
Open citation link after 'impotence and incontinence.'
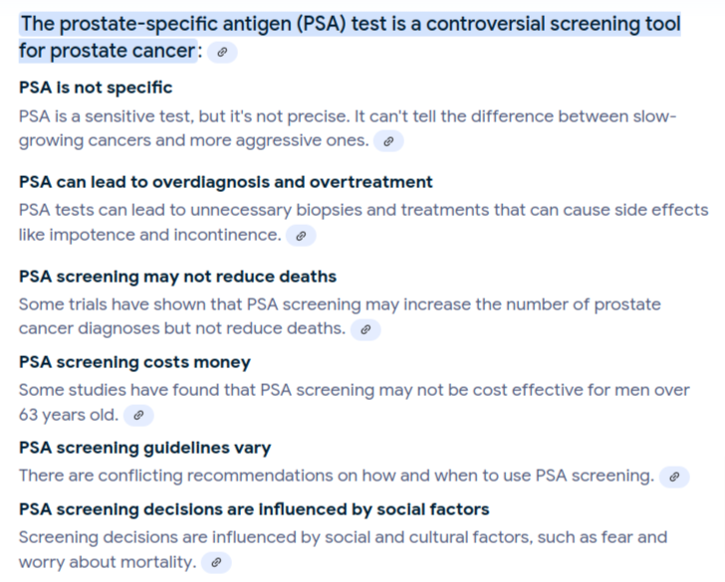pyautogui.click(x=301, y=236)
